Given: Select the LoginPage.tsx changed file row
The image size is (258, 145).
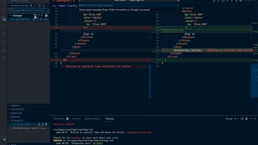Looking at the screenshot, I should coord(29,19).
